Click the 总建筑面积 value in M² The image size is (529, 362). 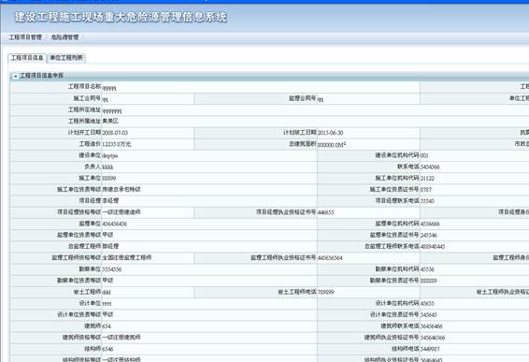pos(332,145)
